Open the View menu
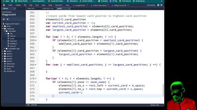The width and height of the screenshot is (197, 110). tap(43, 5)
